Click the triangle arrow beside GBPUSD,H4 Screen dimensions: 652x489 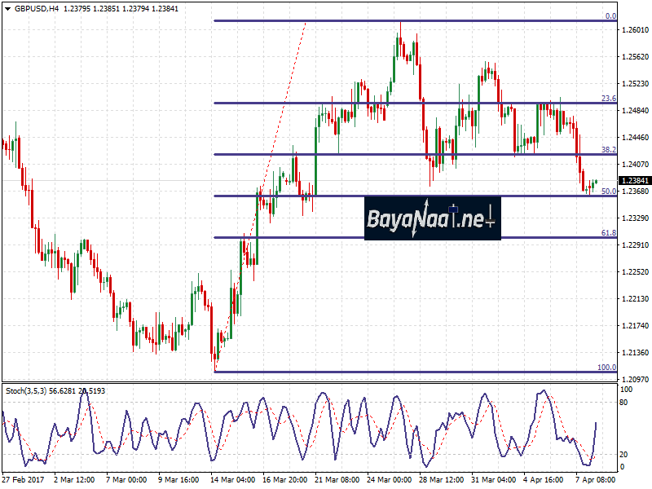click(x=7, y=8)
